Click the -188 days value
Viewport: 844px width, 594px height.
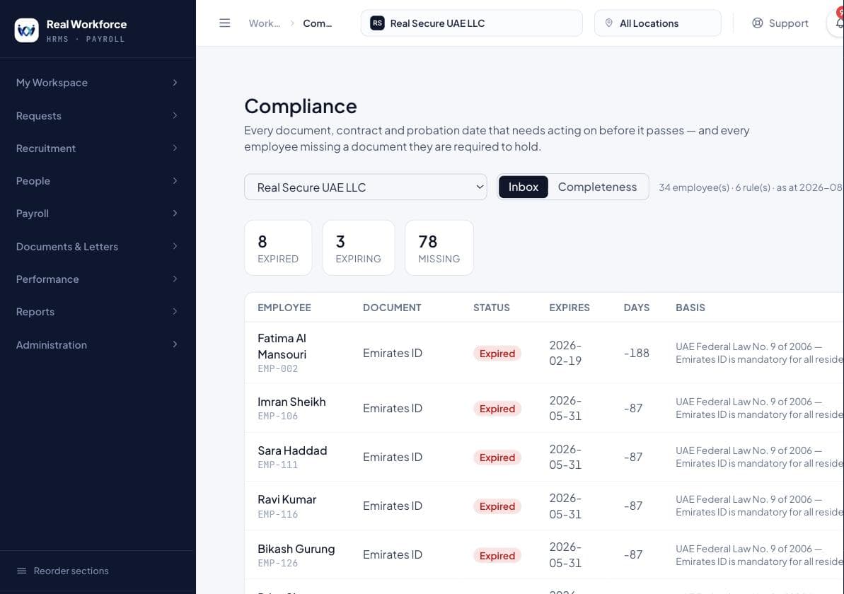click(636, 353)
